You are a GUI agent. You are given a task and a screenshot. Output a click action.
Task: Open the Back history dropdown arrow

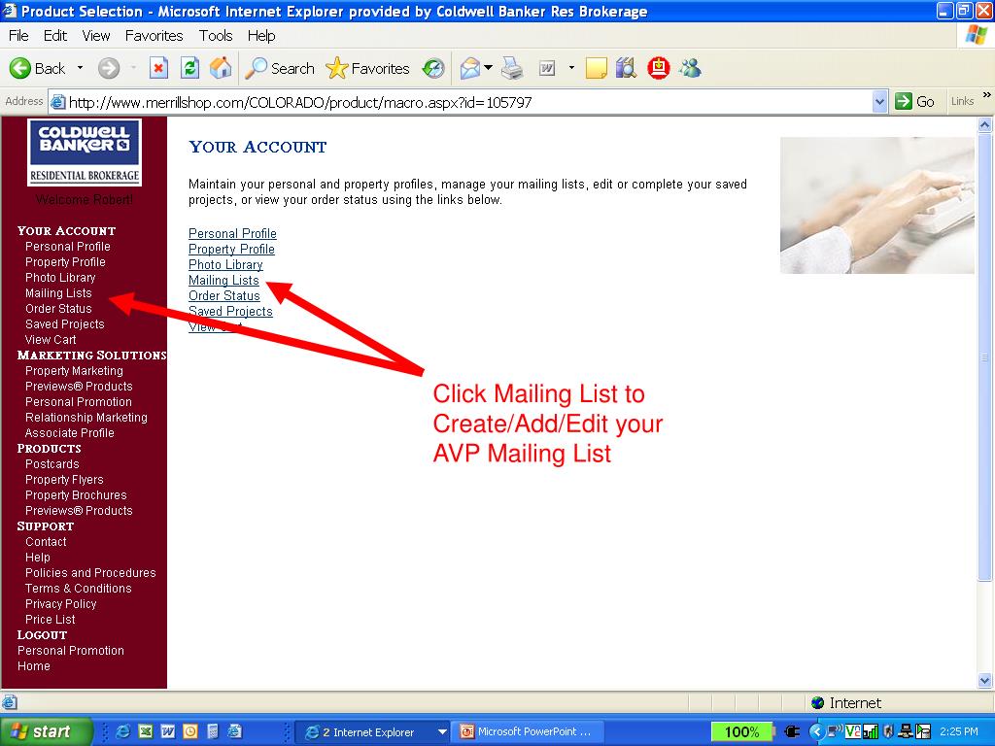coord(80,68)
